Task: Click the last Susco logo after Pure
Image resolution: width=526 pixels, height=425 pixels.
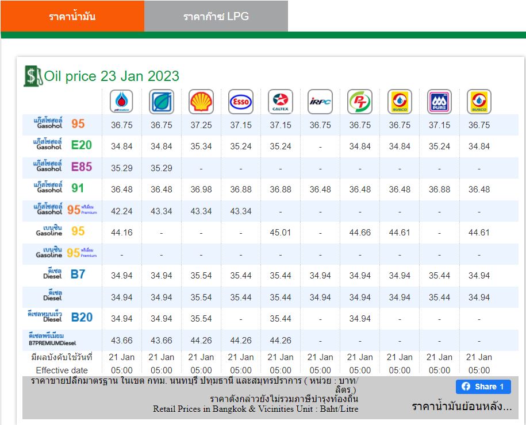Action: (x=479, y=102)
